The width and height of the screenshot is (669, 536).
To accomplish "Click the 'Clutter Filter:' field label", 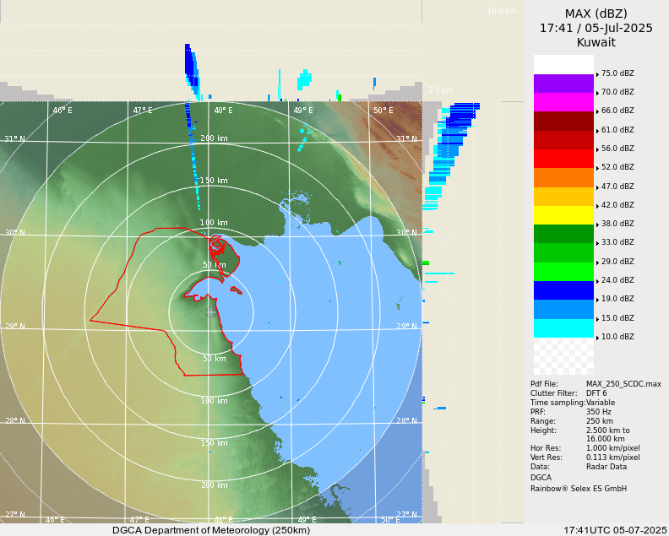I will click(x=554, y=393).
